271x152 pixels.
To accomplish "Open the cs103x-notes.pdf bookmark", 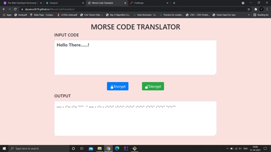I will click(x=67, y=15).
